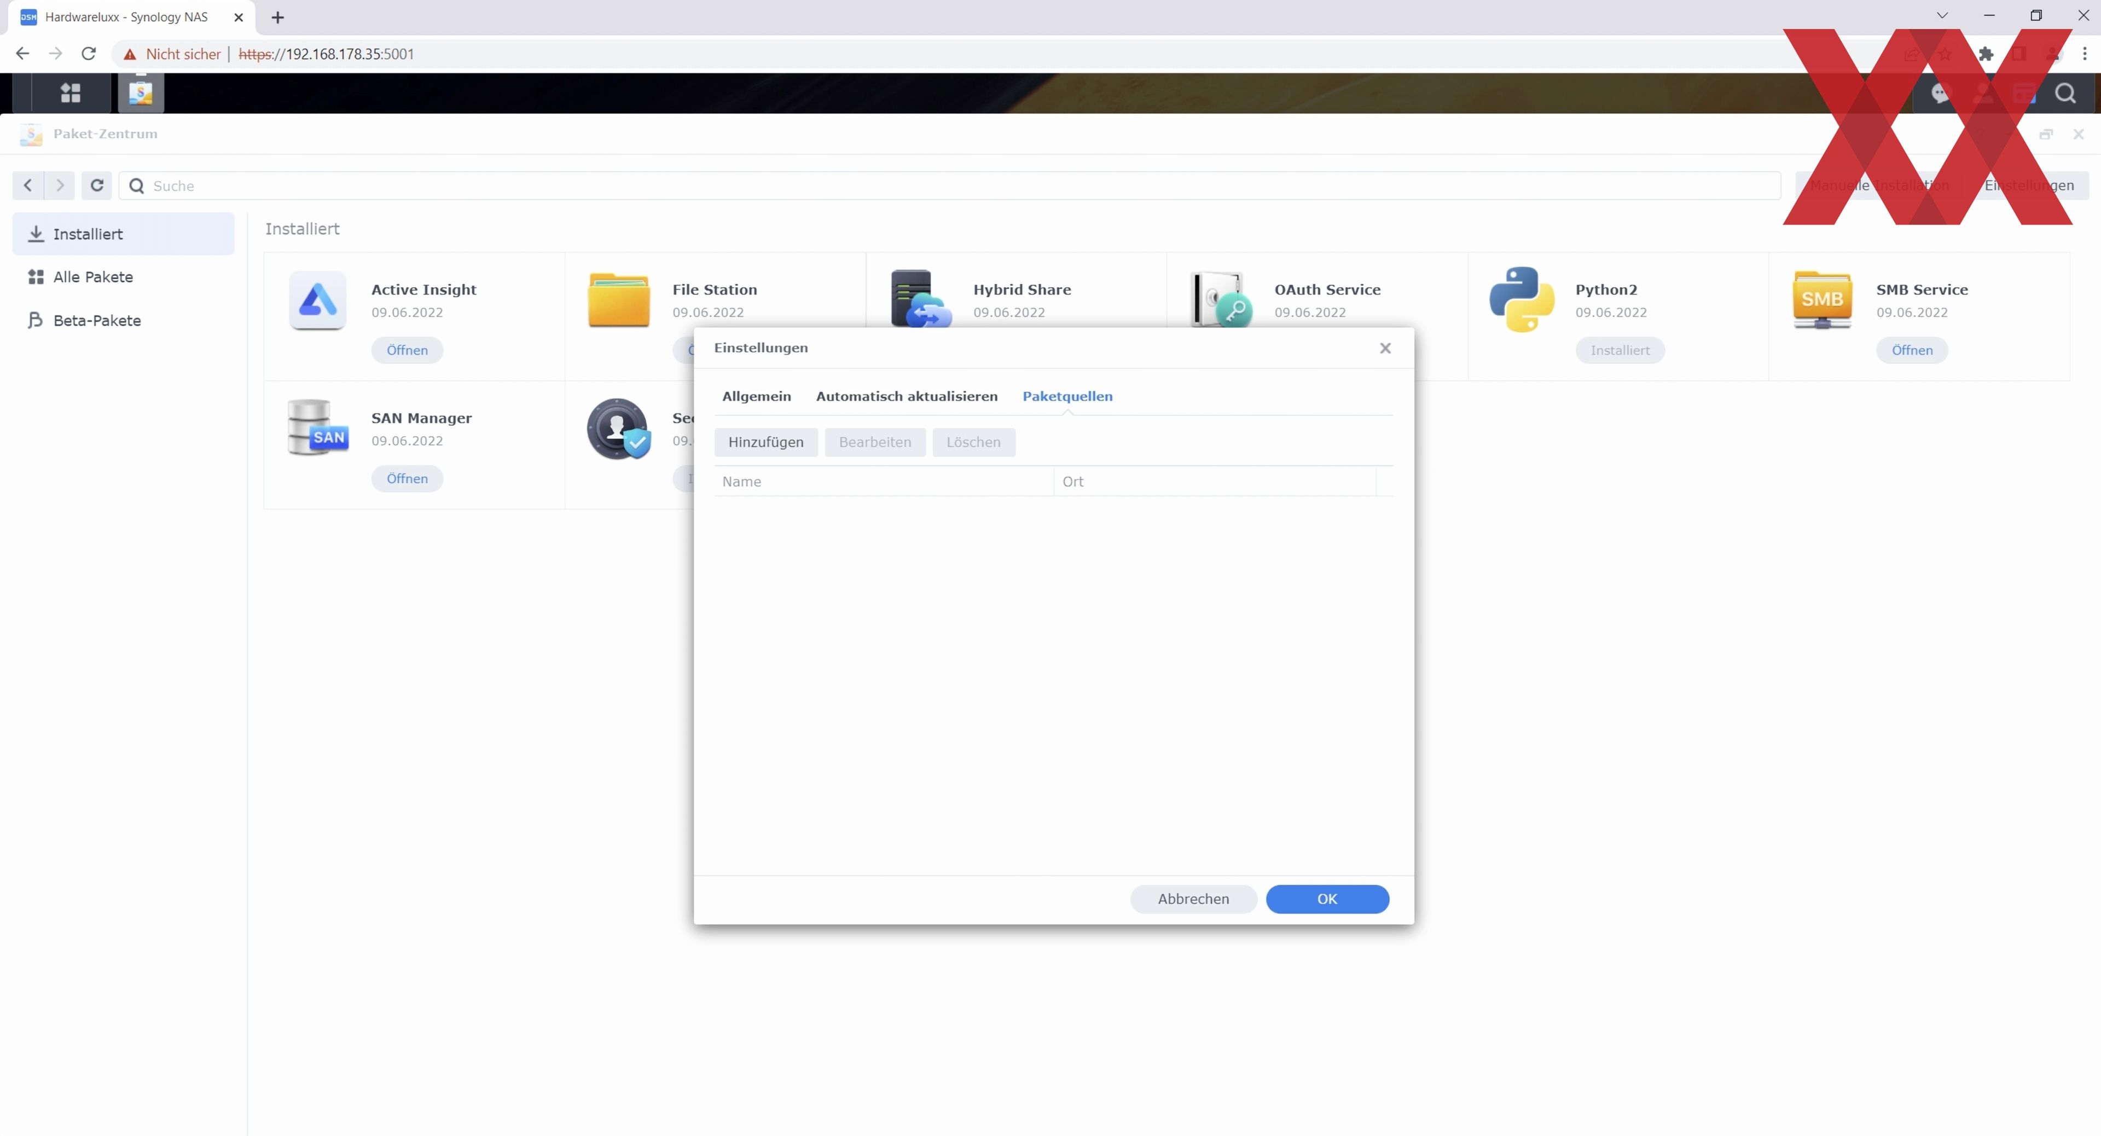Viewport: 2101px width, 1136px height.
Task: Open SAN Manager with Öffnen
Action: pos(407,479)
